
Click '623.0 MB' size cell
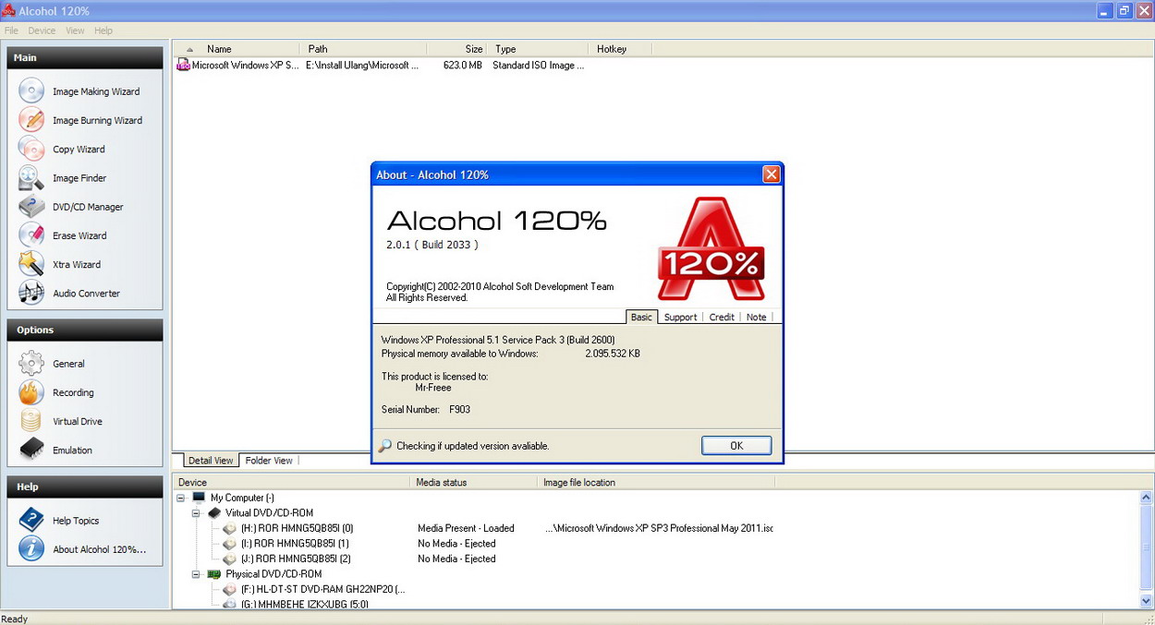(x=462, y=66)
